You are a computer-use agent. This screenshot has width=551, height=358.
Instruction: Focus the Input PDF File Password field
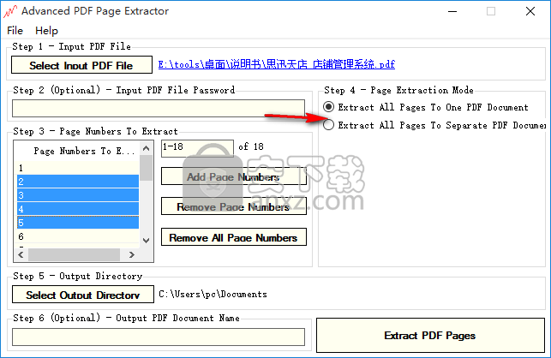159,108
